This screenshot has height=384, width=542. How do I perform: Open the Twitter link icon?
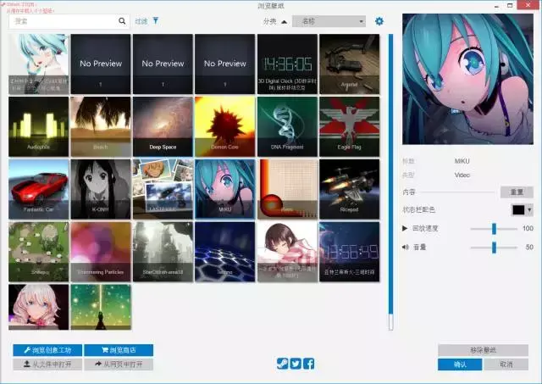coord(296,364)
